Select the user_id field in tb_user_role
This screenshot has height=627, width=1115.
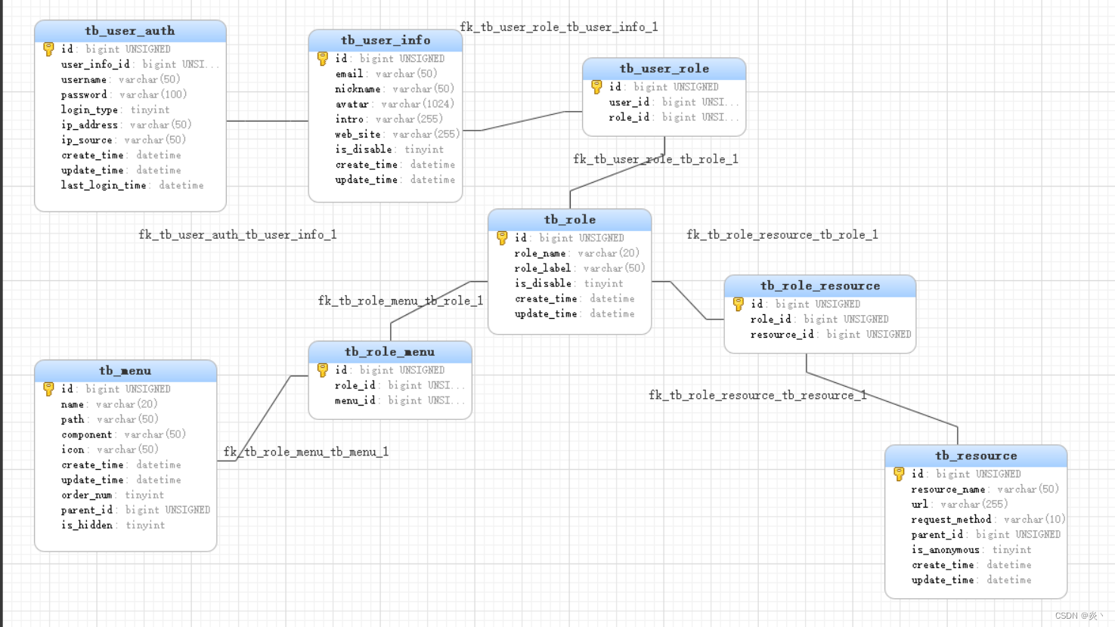point(674,102)
